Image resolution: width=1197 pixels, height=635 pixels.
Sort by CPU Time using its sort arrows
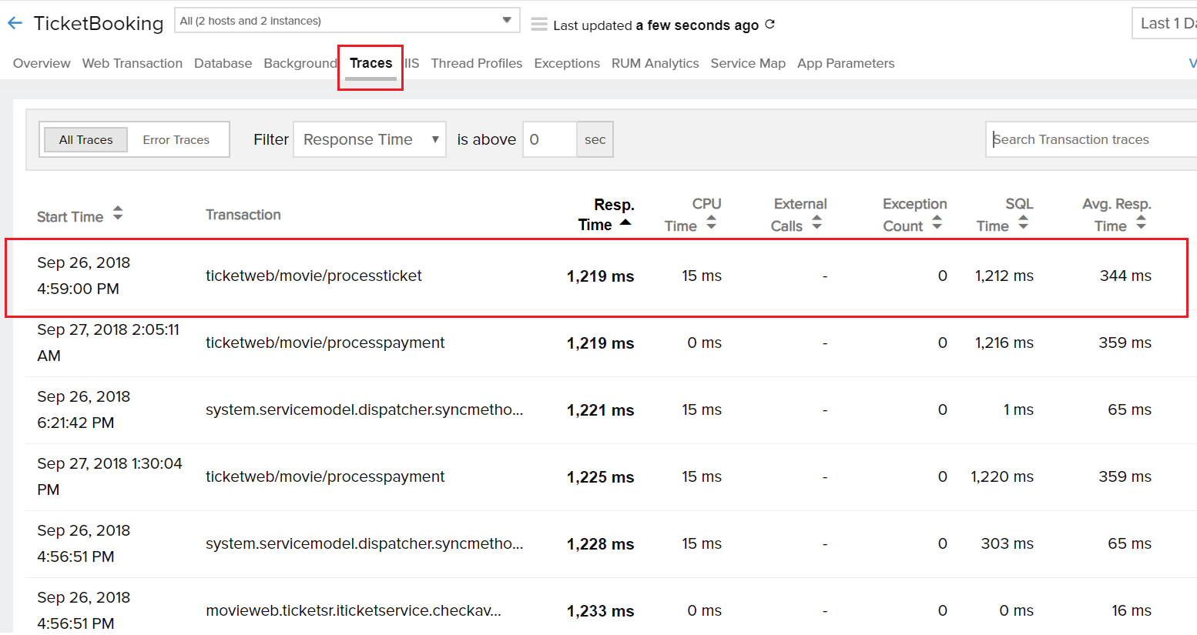[x=712, y=222]
